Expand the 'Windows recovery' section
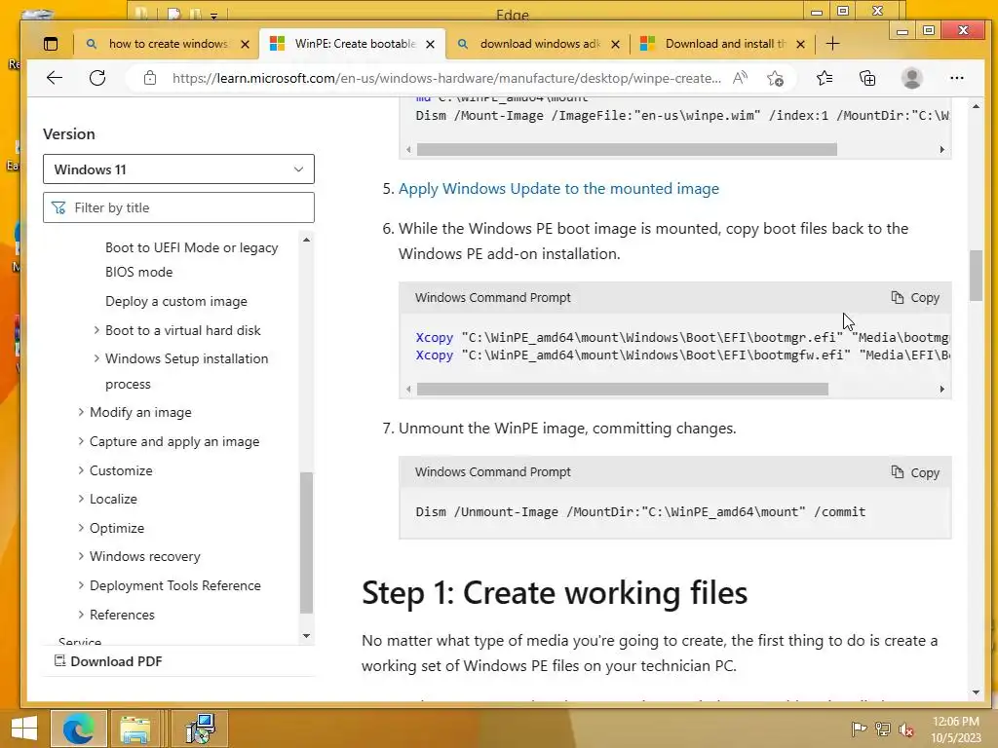998x748 pixels. pos(145,556)
